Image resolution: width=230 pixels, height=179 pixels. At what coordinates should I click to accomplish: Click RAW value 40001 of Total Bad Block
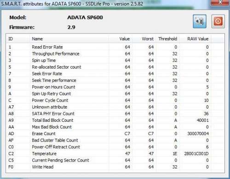click(203, 120)
